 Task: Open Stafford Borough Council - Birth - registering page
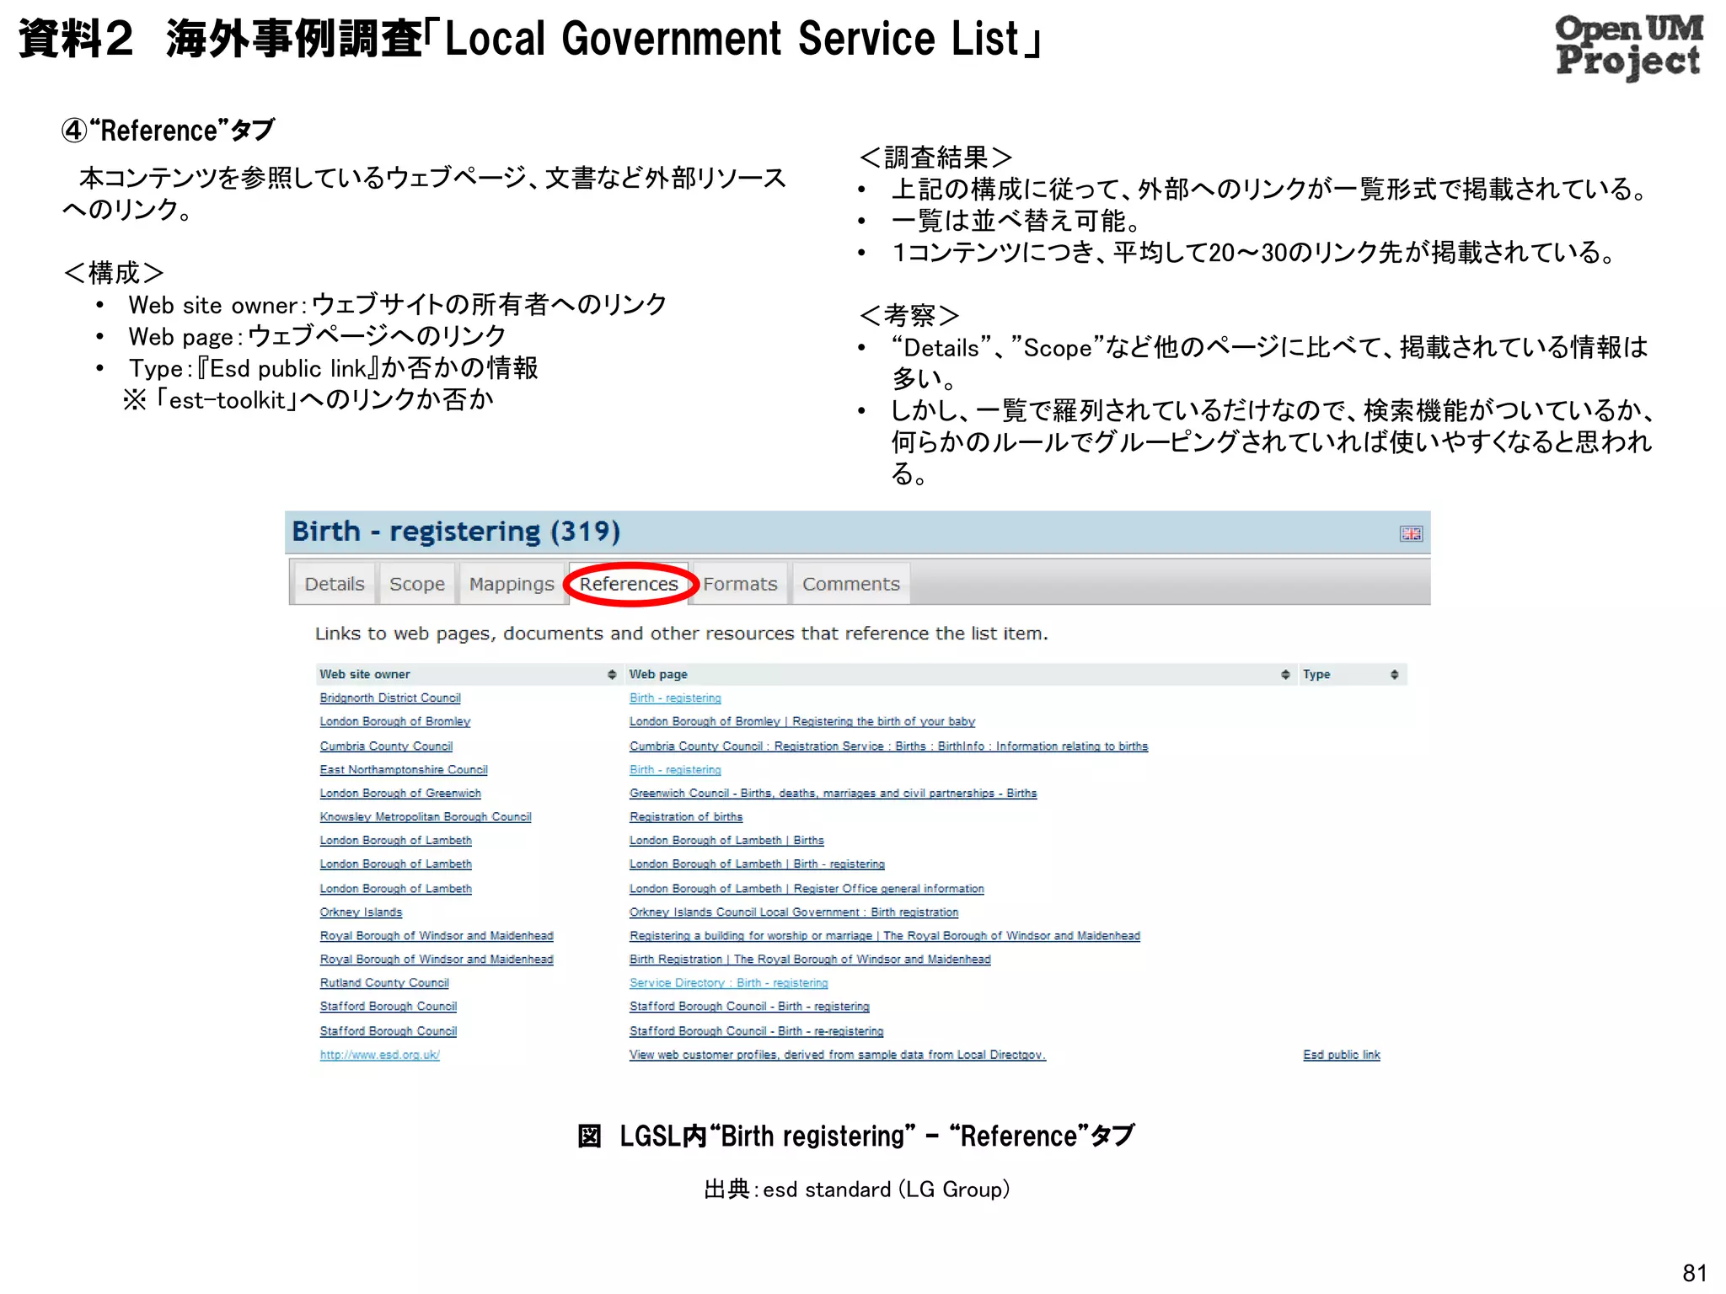pyautogui.click(x=749, y=1006)
